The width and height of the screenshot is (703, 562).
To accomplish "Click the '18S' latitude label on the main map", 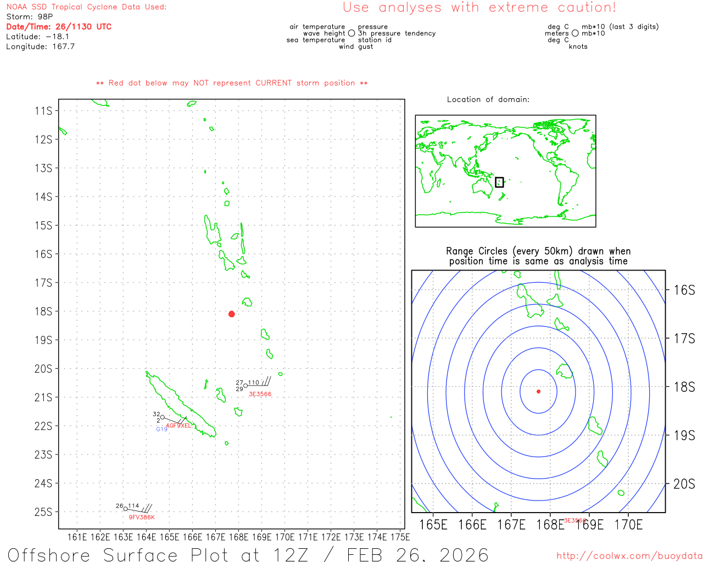I will tap(43, 311).
